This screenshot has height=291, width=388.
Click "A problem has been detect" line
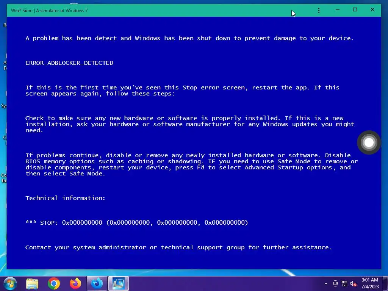point(189,38)
